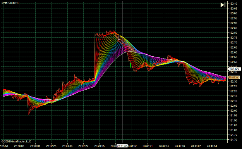Click the 152.70 price axis label
This screenshot has width=242, height=149.
coord(233,43)
